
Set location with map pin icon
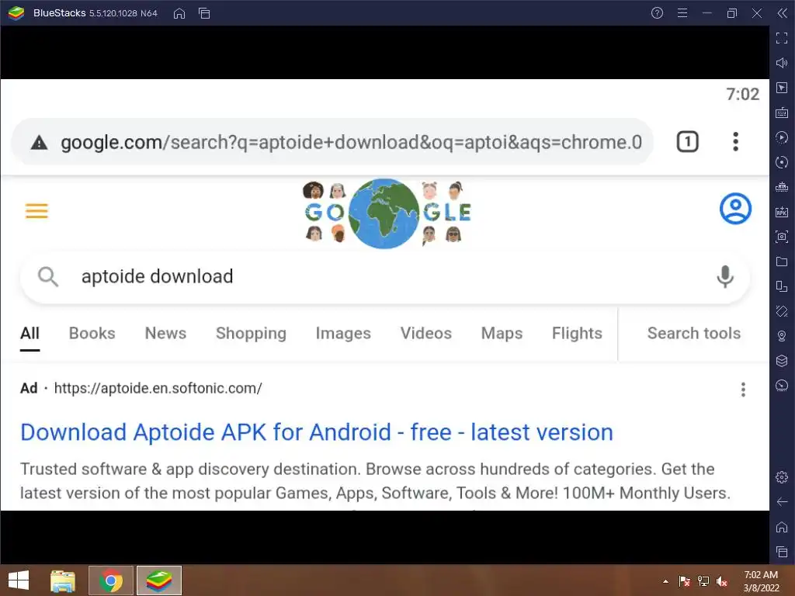[x=782, y=336]
